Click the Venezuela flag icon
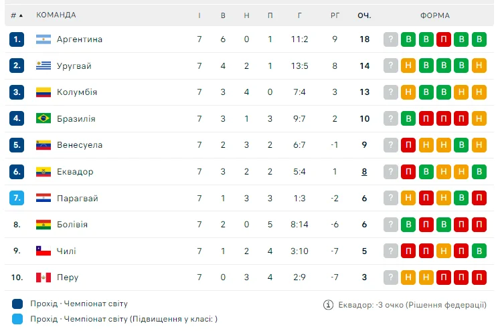Image resolution: width=500 pixels, height=331 pixels. 44,145
